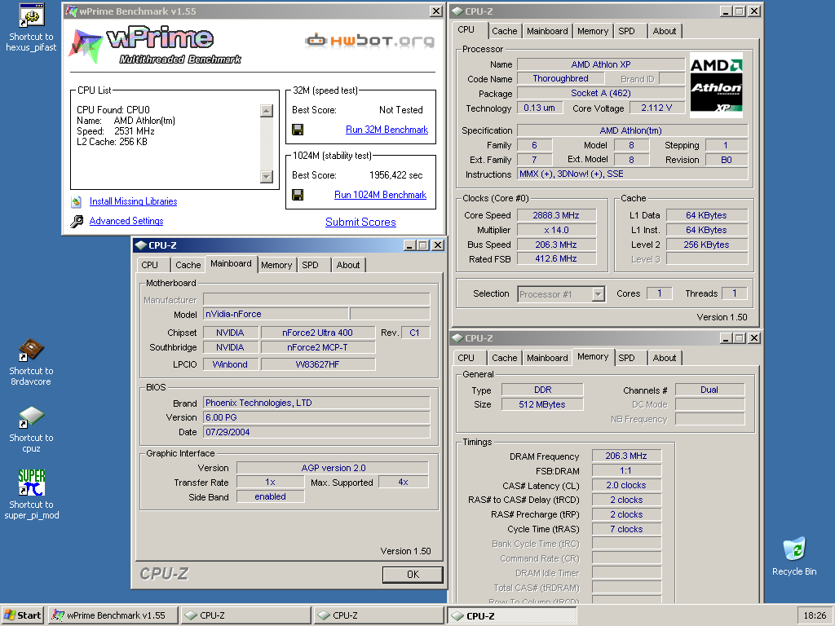Click the CPU List scroll up arrow
This screenshot has width=835, height=626.
[x=267, y=111]
